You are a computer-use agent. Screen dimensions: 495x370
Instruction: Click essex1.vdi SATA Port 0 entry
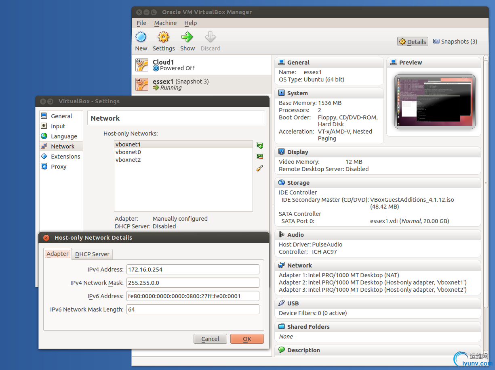pyautogui.click(x=409, y=221)
